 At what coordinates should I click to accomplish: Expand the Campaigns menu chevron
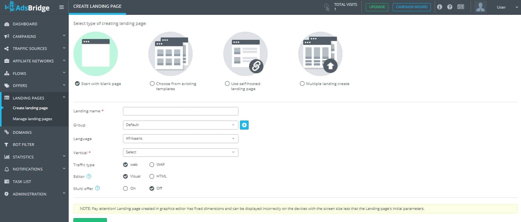(64, 36)
